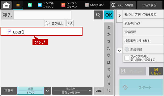Open システム情報
164x96 pixels.
(123, 5)
